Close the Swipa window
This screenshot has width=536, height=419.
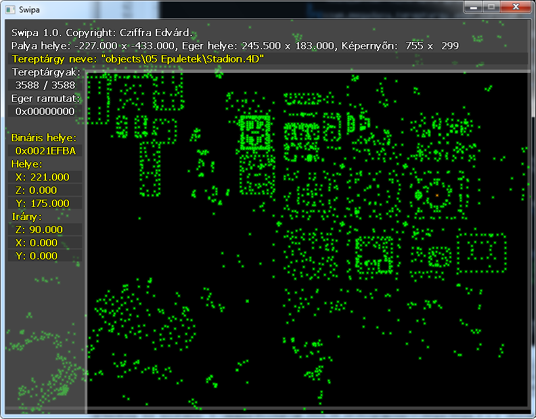pos(516,7)
